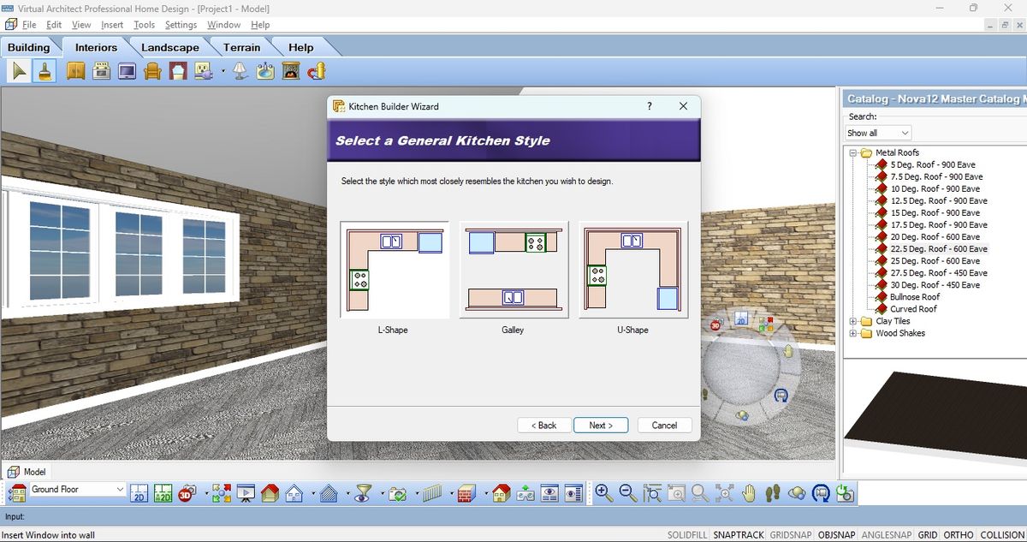
Task: Select the Zoom In magnifier tool
Action: 602,493
